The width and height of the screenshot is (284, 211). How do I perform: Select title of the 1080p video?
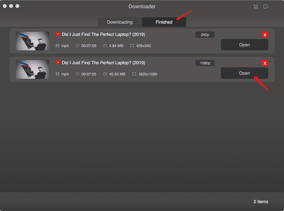(103, 63)
